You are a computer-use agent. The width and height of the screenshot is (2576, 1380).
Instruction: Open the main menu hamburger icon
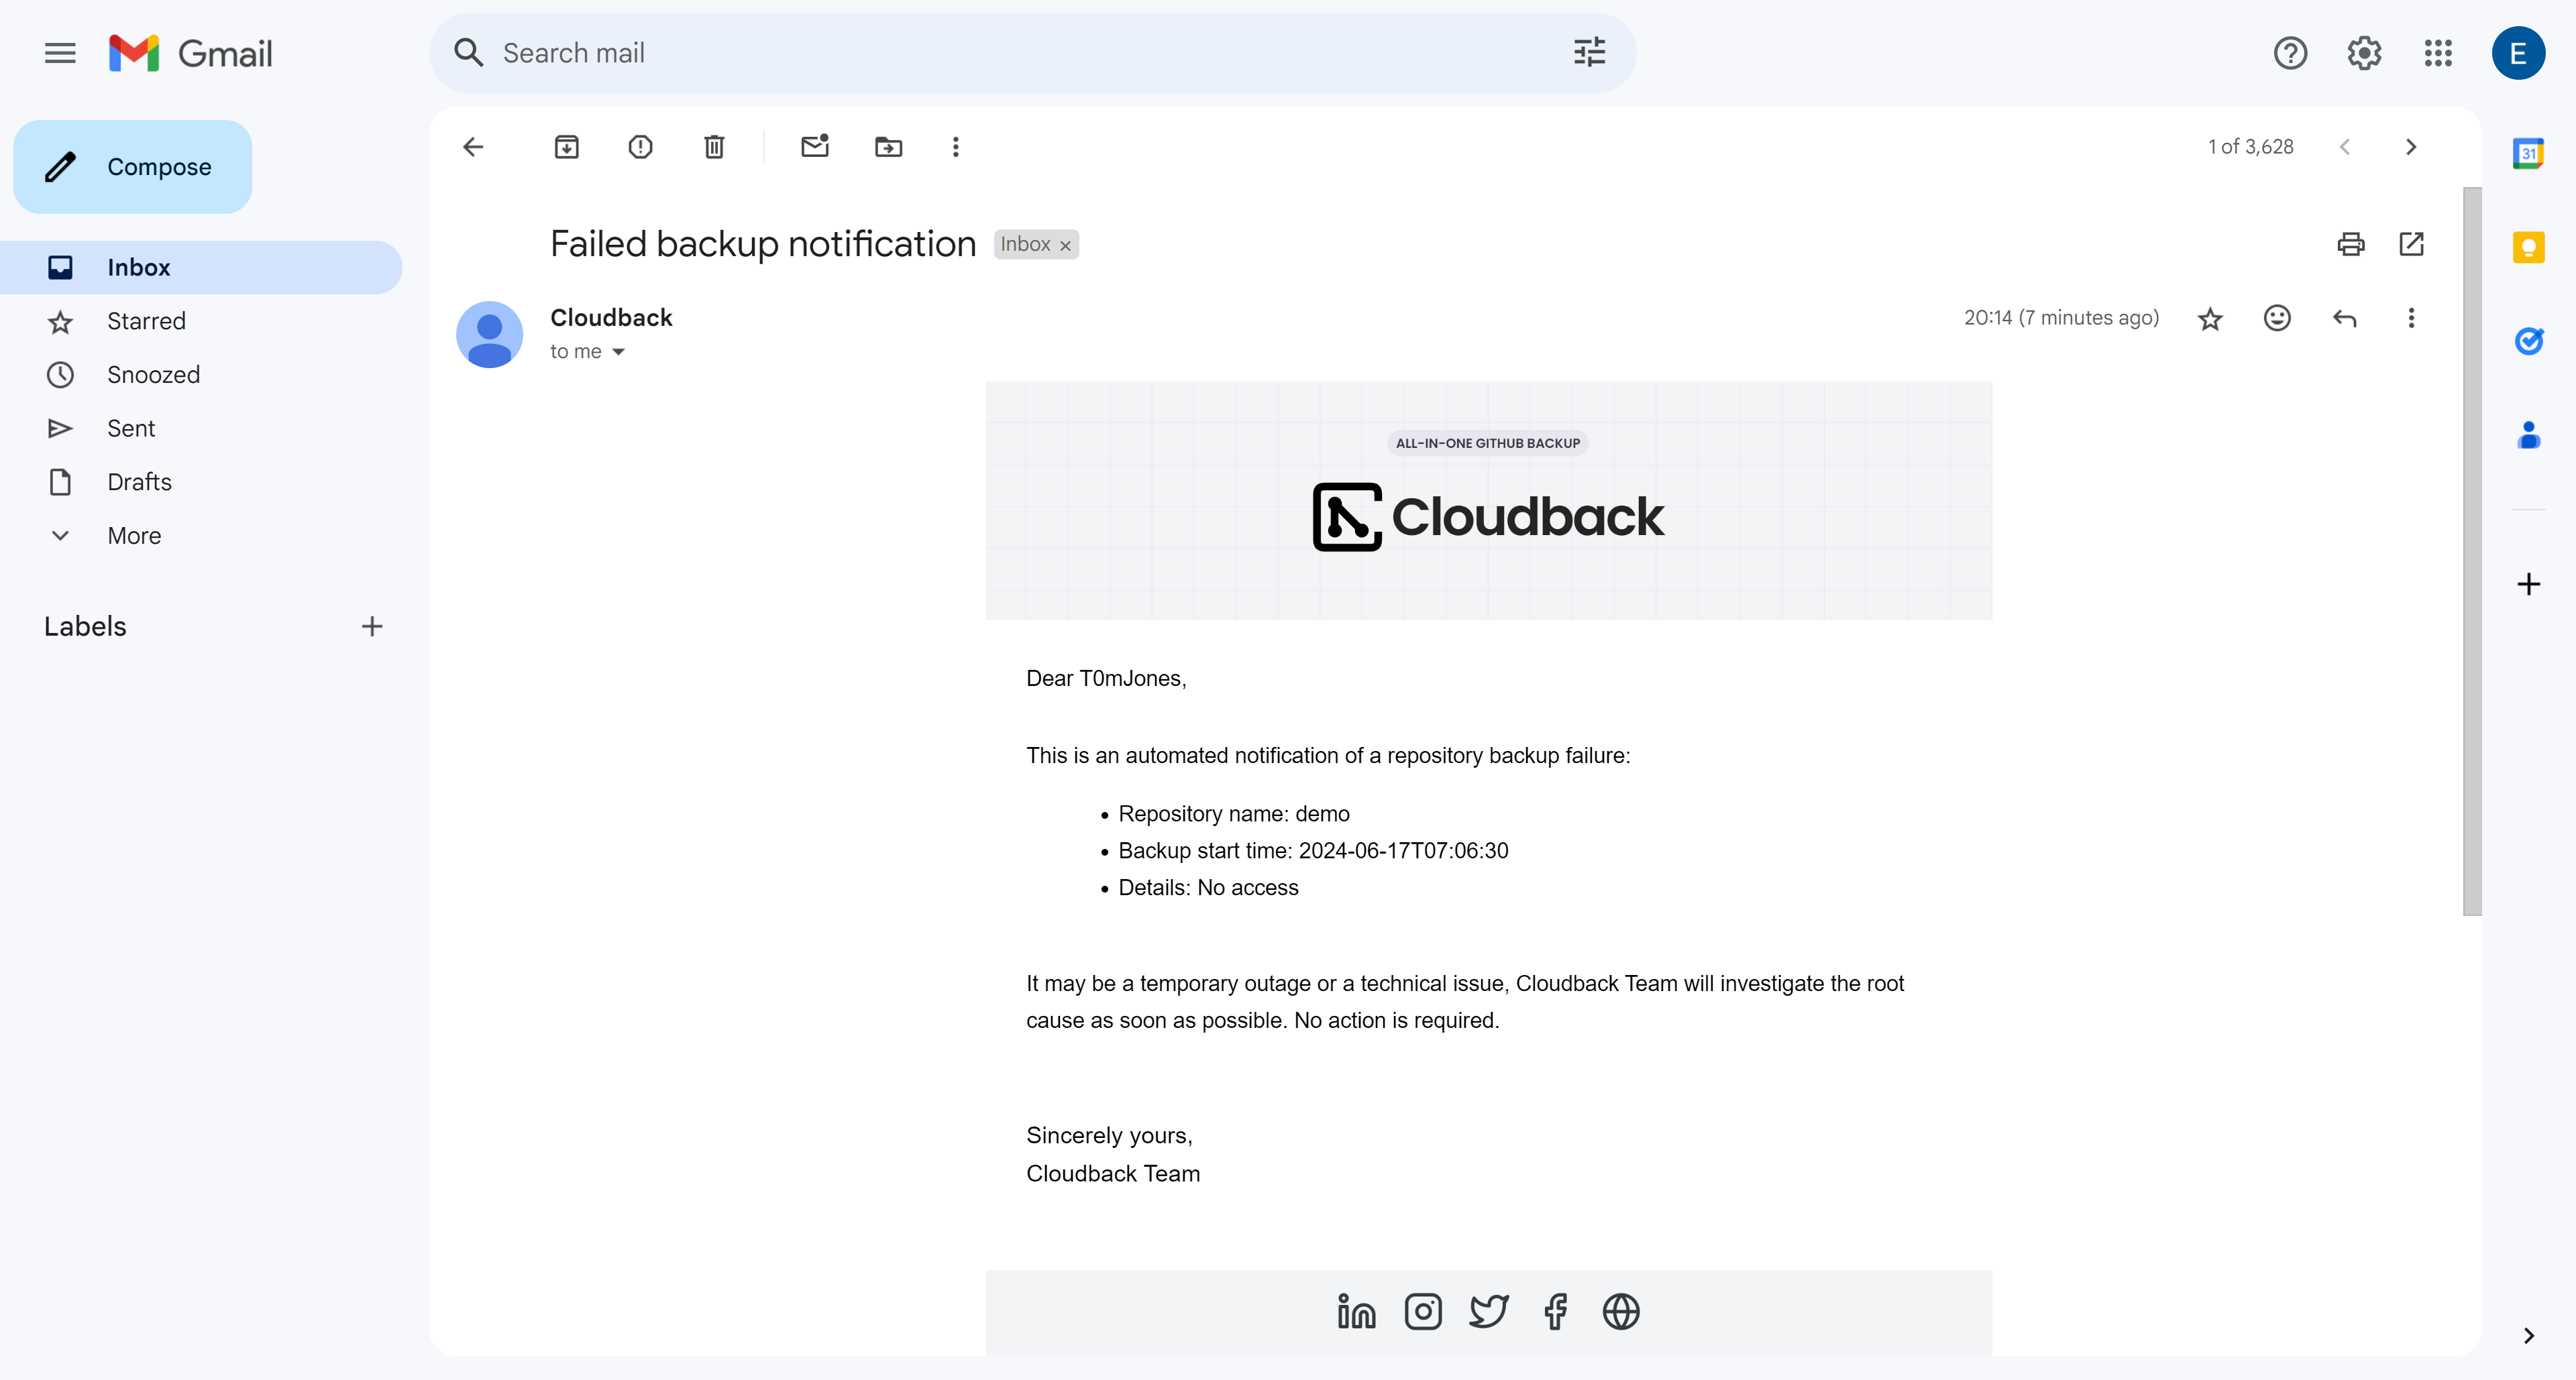60,53
